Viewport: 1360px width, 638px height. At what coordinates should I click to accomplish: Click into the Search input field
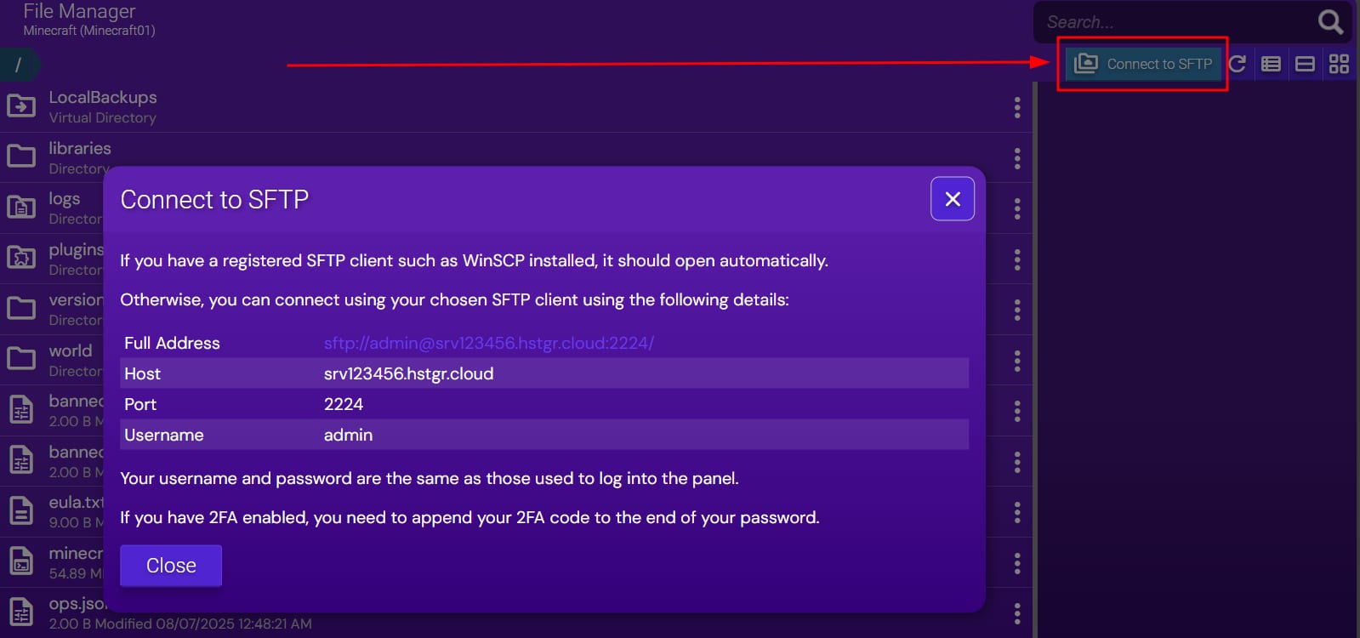[1174, 22]
